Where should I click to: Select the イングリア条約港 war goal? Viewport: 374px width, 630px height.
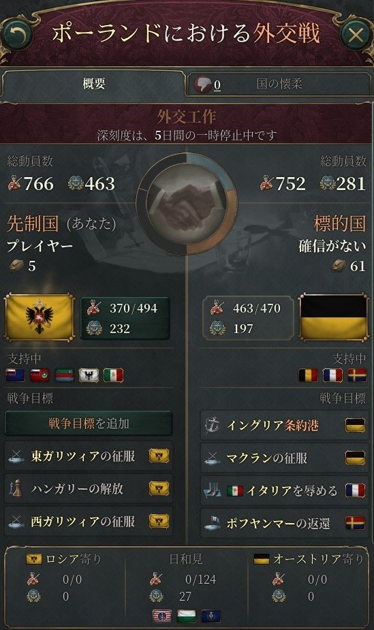tap(284, 425)
